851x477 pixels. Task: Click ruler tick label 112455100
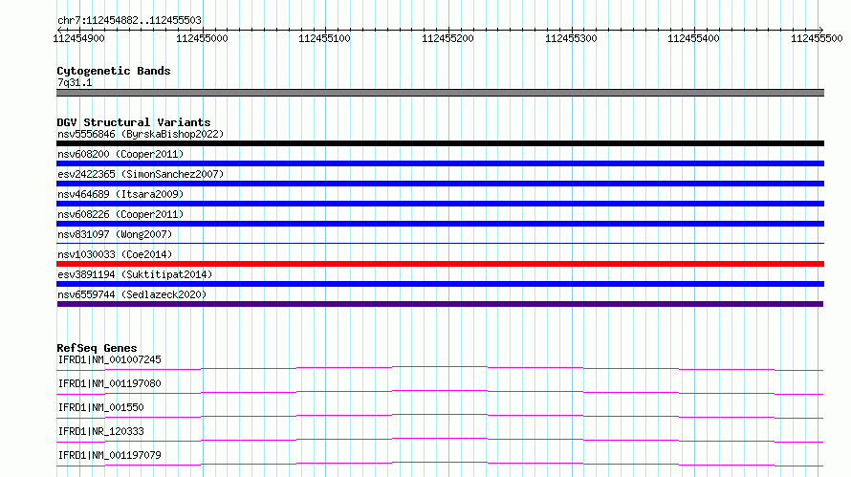pyautogui.click(x=324, y=38)
